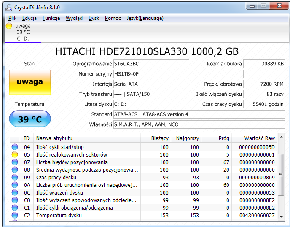
Task: Click status icon for attribute C2 row
Action: (x=15, y=215)
